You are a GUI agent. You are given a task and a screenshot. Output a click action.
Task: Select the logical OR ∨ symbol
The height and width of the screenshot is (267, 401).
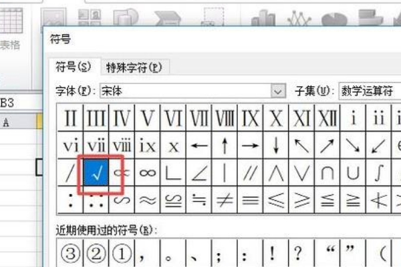tap(301, 173)
